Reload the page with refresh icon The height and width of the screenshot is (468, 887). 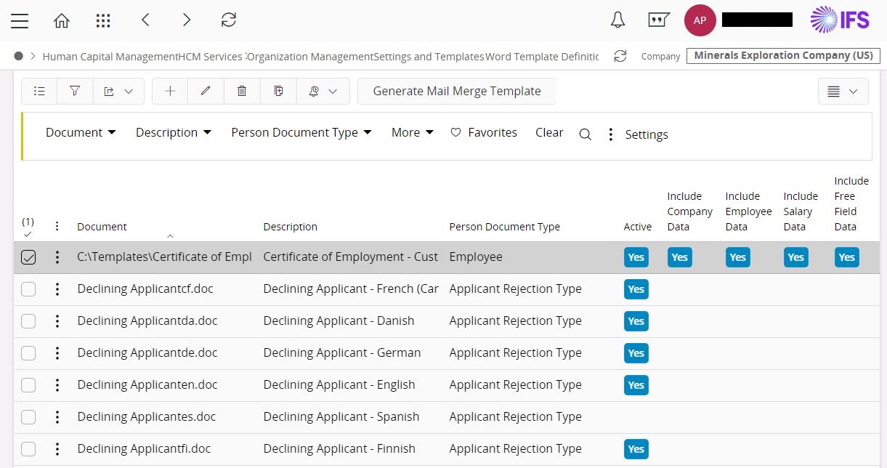[x=229, y=20]
